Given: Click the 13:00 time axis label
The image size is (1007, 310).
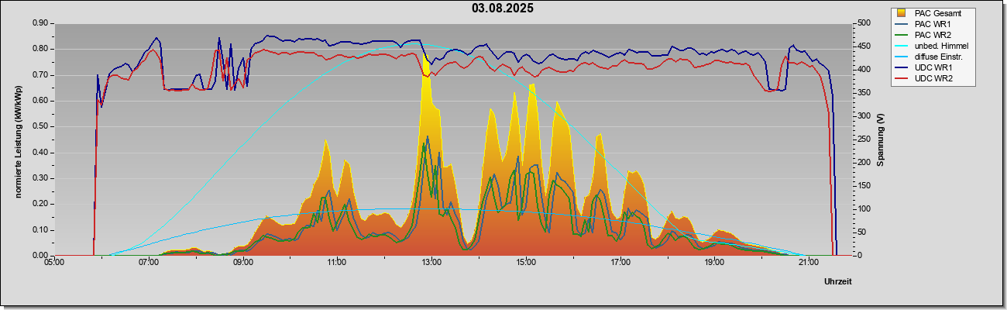Looking at the screenshot, I should 431,263.
